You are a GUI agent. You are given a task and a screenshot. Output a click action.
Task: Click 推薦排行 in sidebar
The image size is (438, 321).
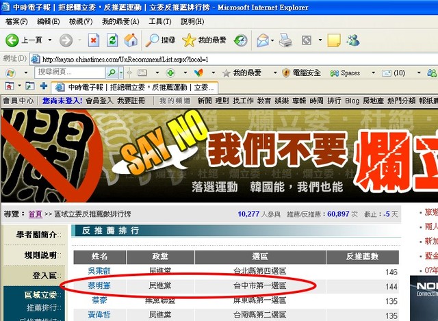pos(42,308)
